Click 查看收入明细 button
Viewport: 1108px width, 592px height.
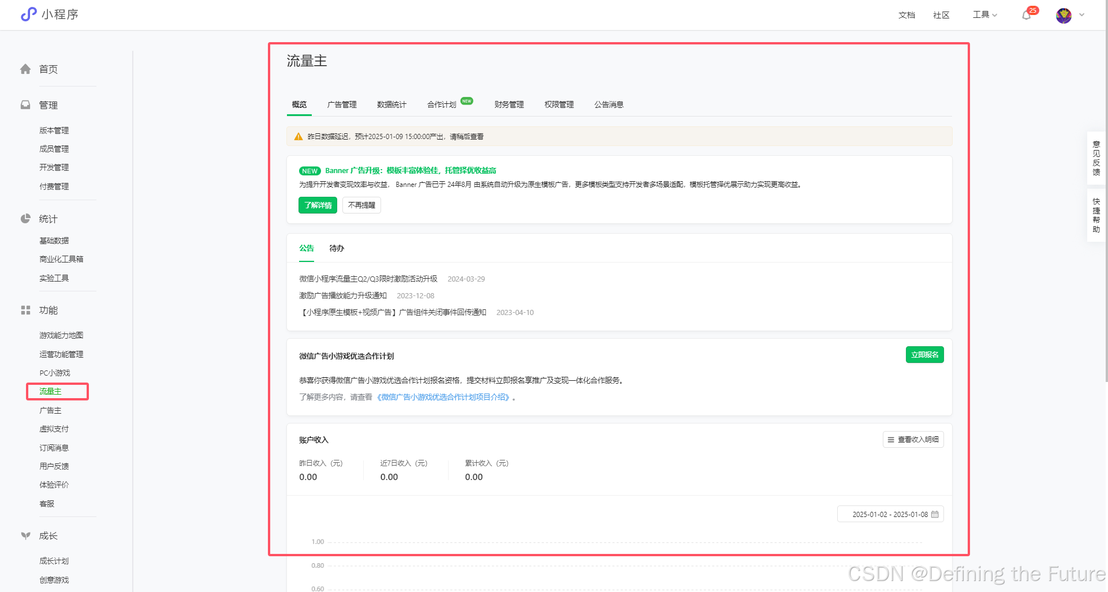pos(913,440)
